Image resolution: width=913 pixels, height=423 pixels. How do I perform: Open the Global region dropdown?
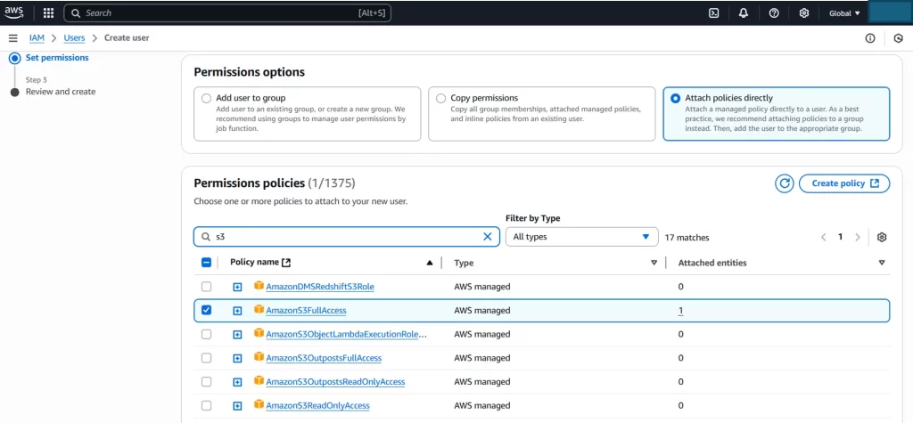click(844, 12)
